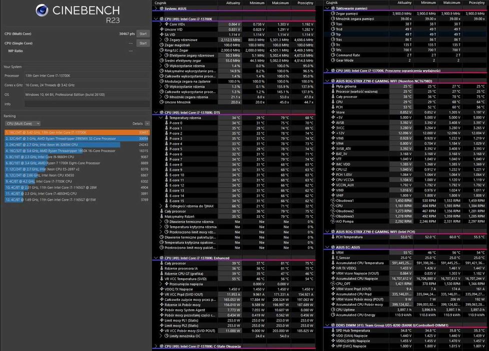Screen dimensions: 489x351
Task: Click the fan icon for Obudowa1
Action: pyautogui.click(x=333, y=201)
